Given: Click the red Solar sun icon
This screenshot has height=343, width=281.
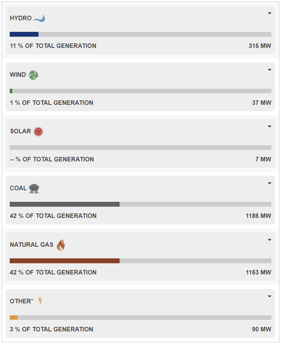Looking at the screenshot, I should point(38,132).
